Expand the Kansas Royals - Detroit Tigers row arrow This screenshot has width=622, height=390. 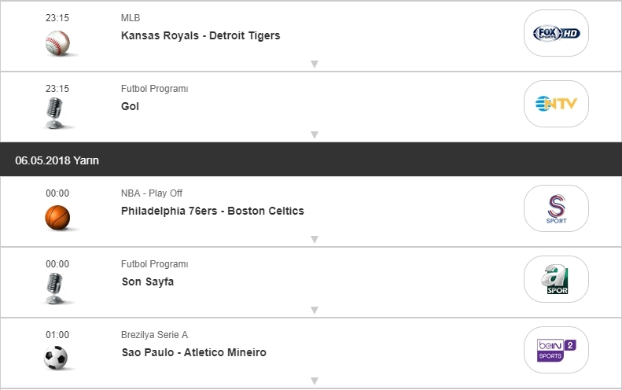314,64
